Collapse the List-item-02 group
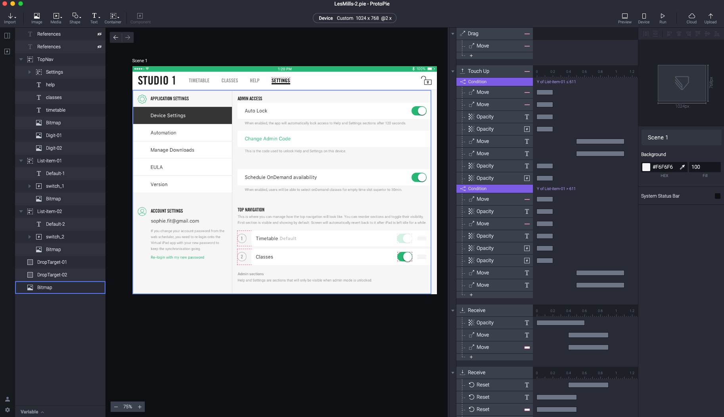The height and width of the screenshot is (417, 724). (21, 211)
